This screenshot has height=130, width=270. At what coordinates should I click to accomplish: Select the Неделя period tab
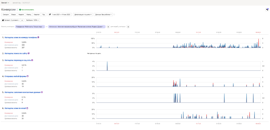pos(21,15)
